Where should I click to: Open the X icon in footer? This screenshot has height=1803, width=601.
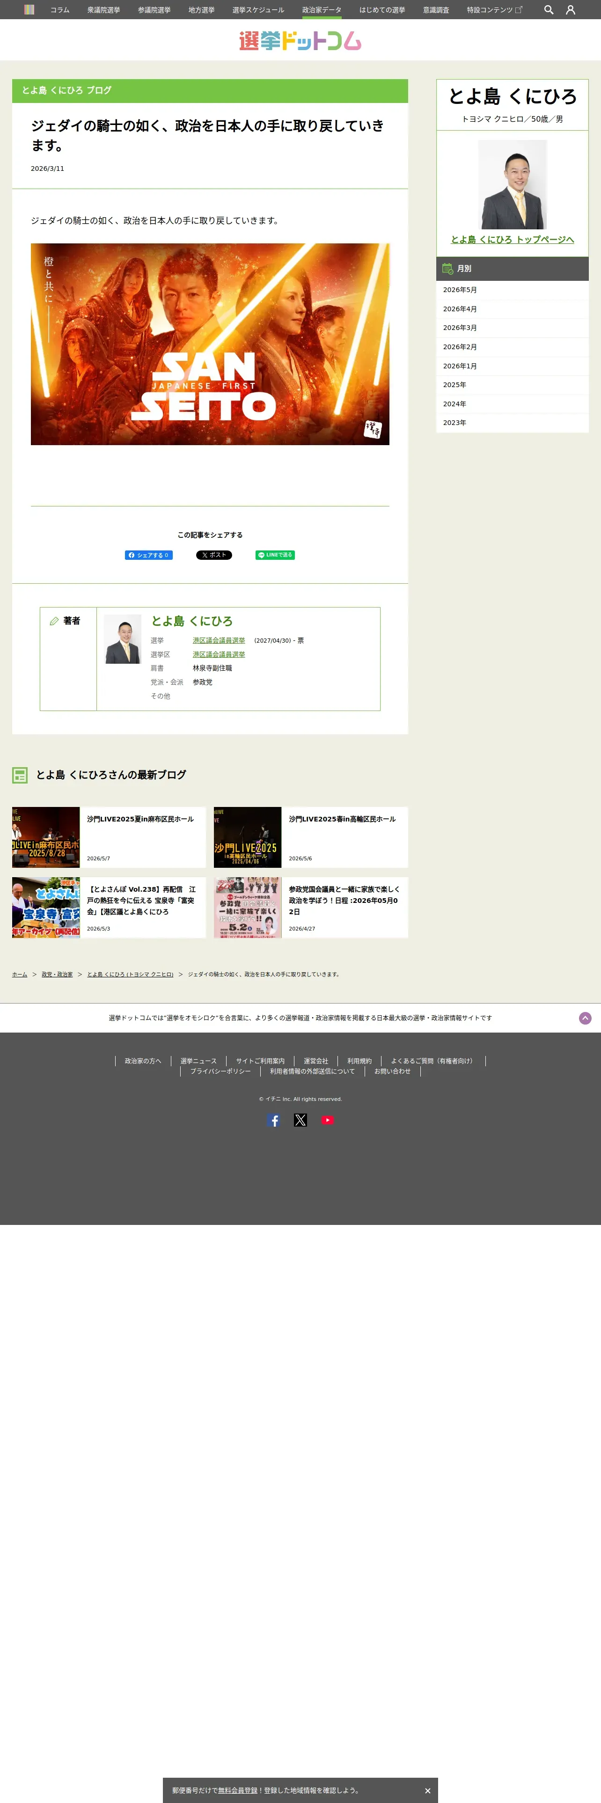tap(300, 1120)
